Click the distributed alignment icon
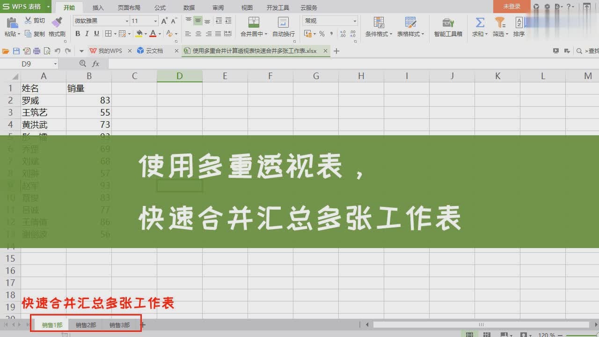This screenshot has width=599, height=337. (228, 34)
